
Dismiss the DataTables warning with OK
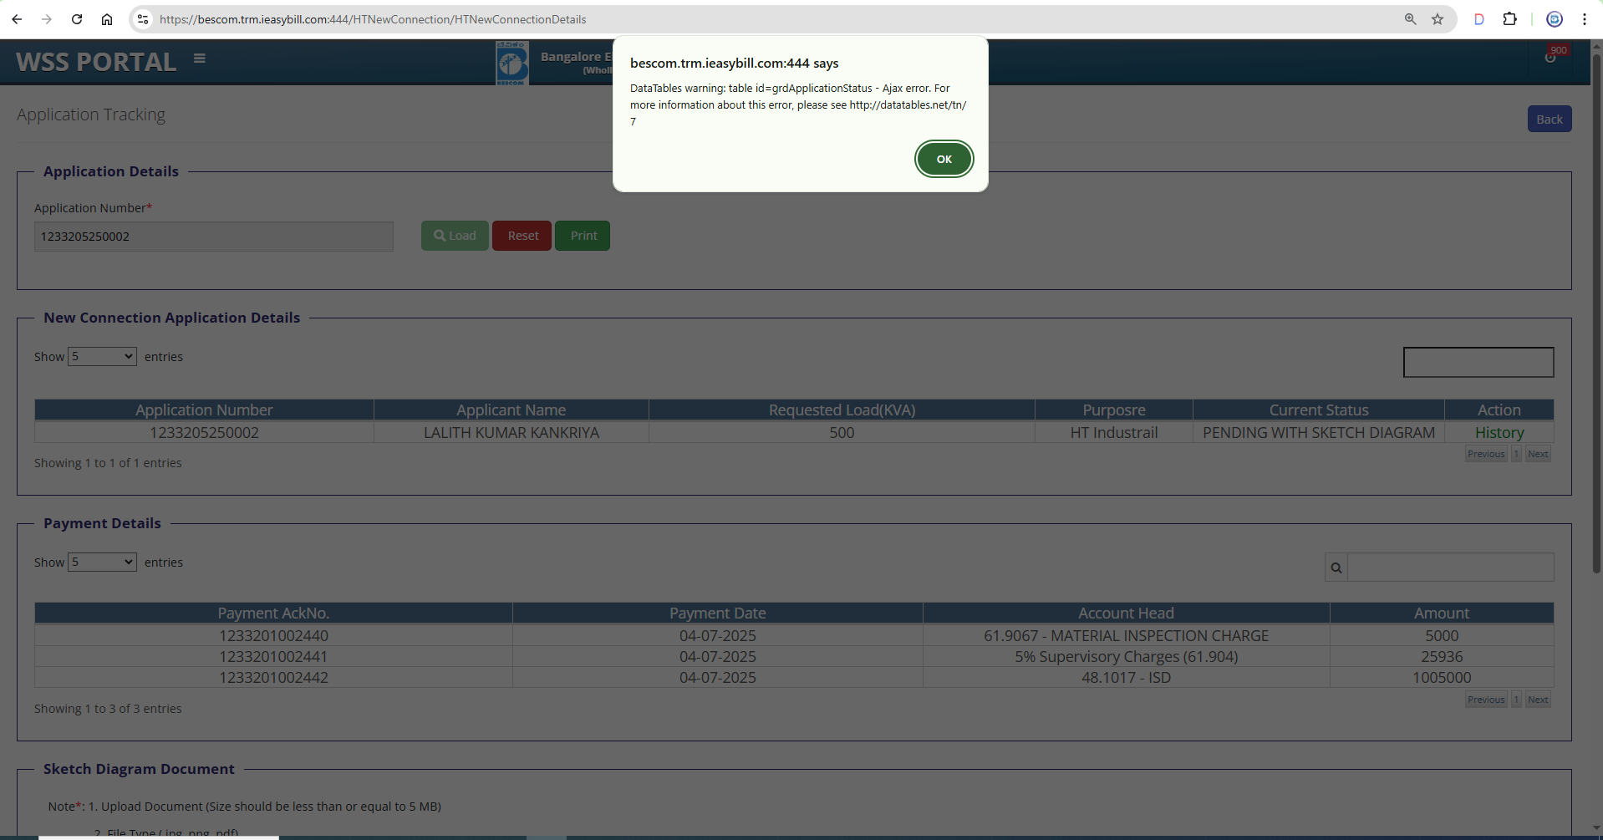click(x=944, y=159)
